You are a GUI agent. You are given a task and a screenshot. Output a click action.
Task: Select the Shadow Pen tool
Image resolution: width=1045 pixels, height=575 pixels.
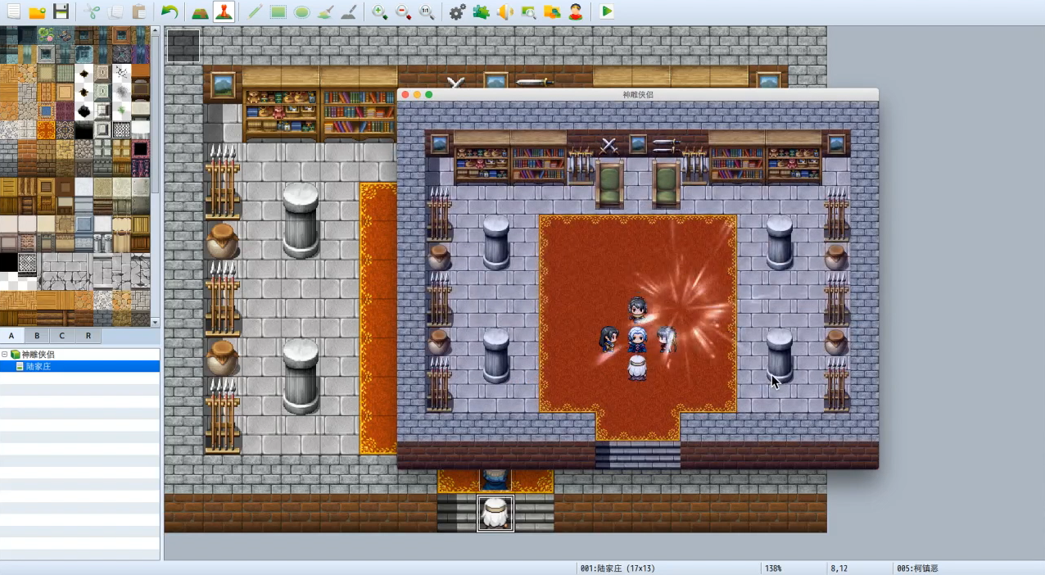tap(349, 11)
